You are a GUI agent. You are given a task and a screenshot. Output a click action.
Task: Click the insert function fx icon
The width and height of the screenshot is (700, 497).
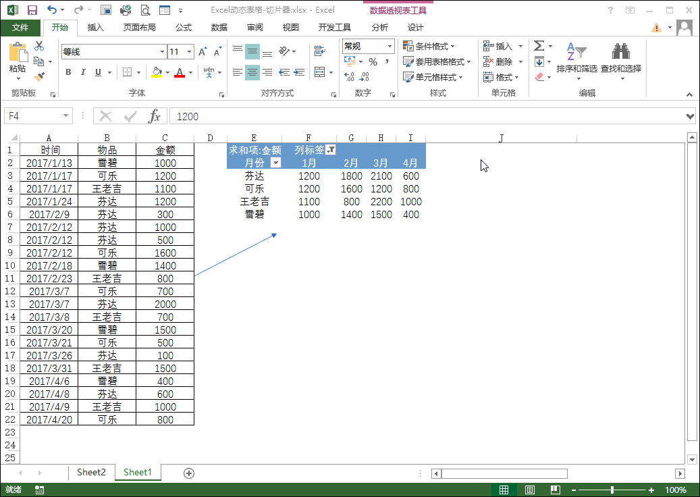[155, 116]
